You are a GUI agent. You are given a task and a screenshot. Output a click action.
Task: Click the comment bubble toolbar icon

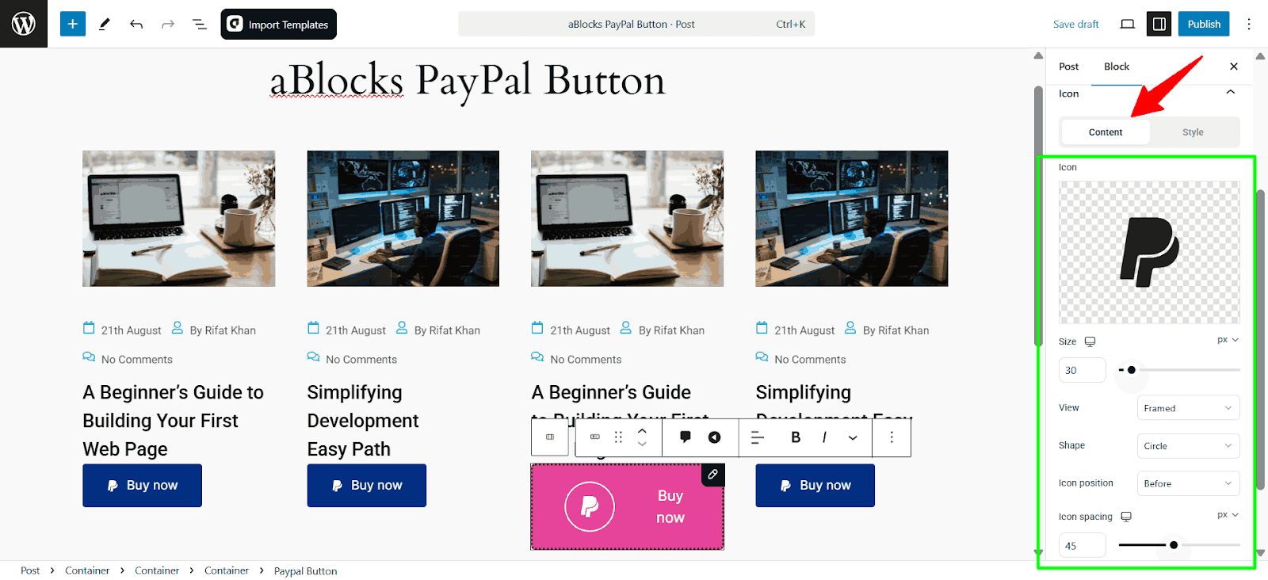(686, 437)
